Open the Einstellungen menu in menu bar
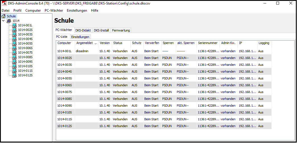The width and height of the screenshot is (297, 143). click(x=77, y=10)
